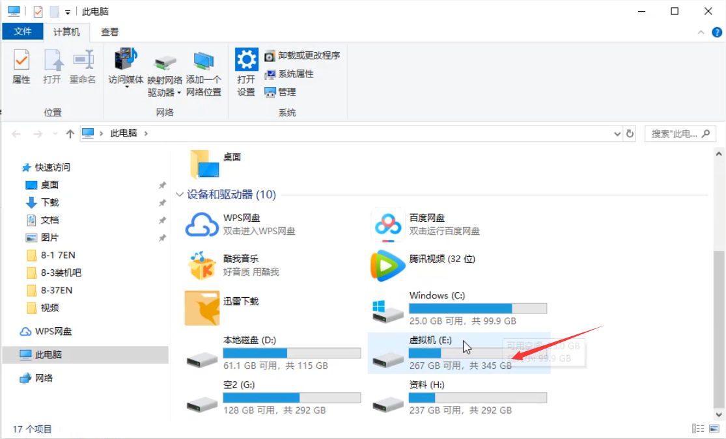Select the 酷我音乐 icon

(x=202, y=265)
